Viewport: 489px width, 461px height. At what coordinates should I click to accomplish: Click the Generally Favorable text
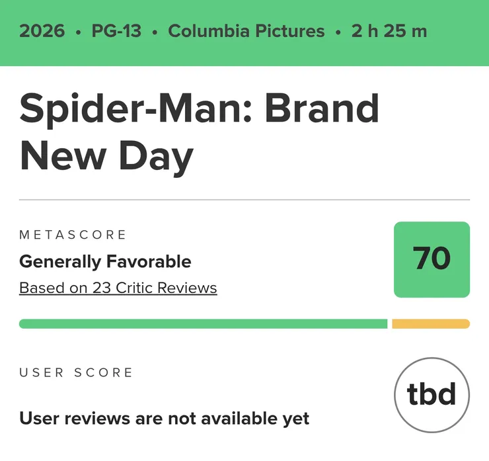tap(105, 261)
